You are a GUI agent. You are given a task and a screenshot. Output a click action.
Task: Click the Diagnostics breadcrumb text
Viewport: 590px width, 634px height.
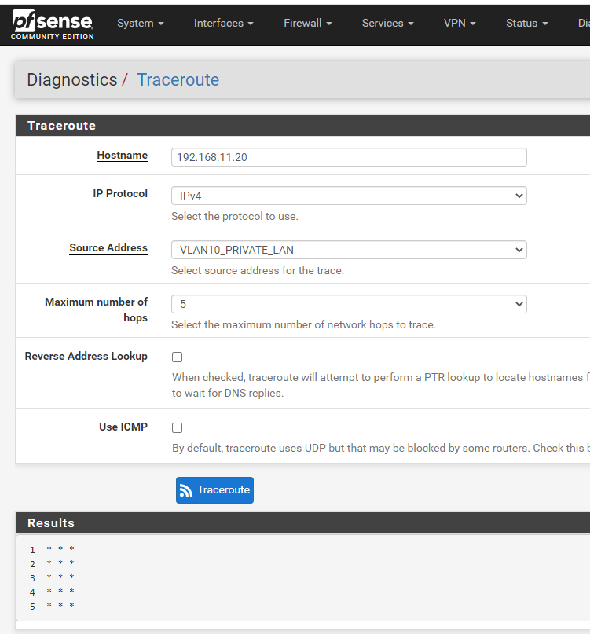[72, 79]
